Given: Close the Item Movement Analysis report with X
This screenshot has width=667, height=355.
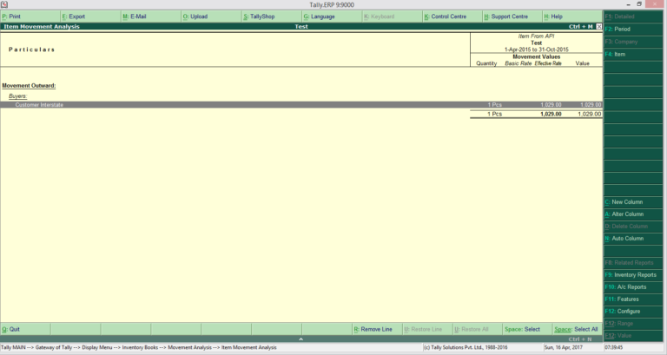Looking at the screenshot, I should 599,26.
